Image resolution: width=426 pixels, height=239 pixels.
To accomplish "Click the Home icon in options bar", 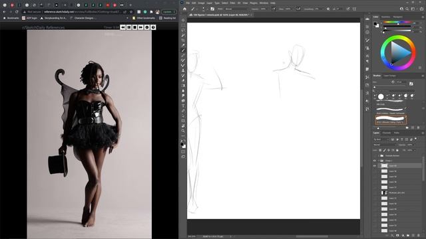I will pos(184,9).
